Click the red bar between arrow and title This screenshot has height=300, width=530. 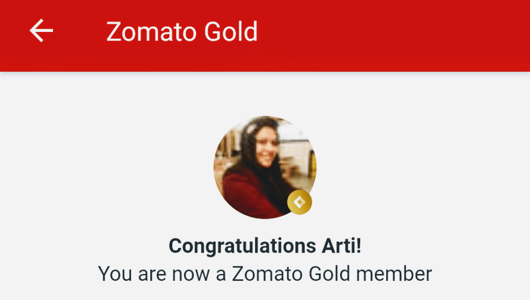[80, 31]
